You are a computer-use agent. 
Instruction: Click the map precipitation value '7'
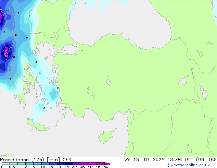tap(18, 13)
